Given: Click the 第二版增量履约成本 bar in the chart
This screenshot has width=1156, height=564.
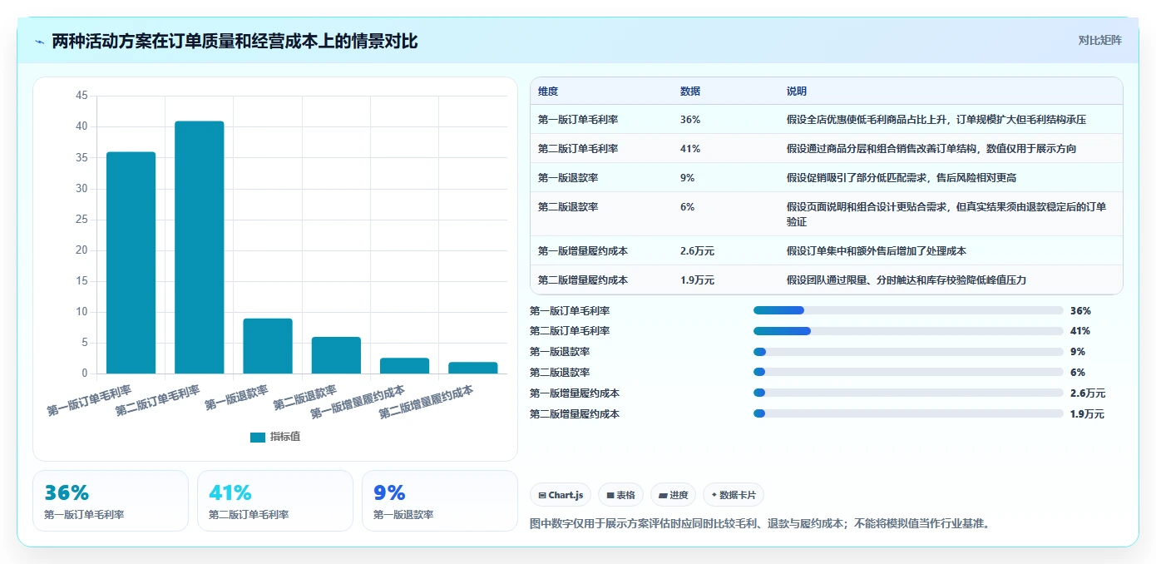Looking at the screenshot, I should 473,368.
